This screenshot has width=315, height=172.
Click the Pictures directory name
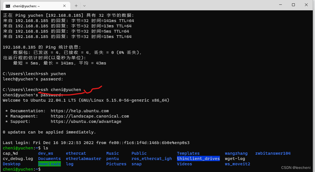116,164
